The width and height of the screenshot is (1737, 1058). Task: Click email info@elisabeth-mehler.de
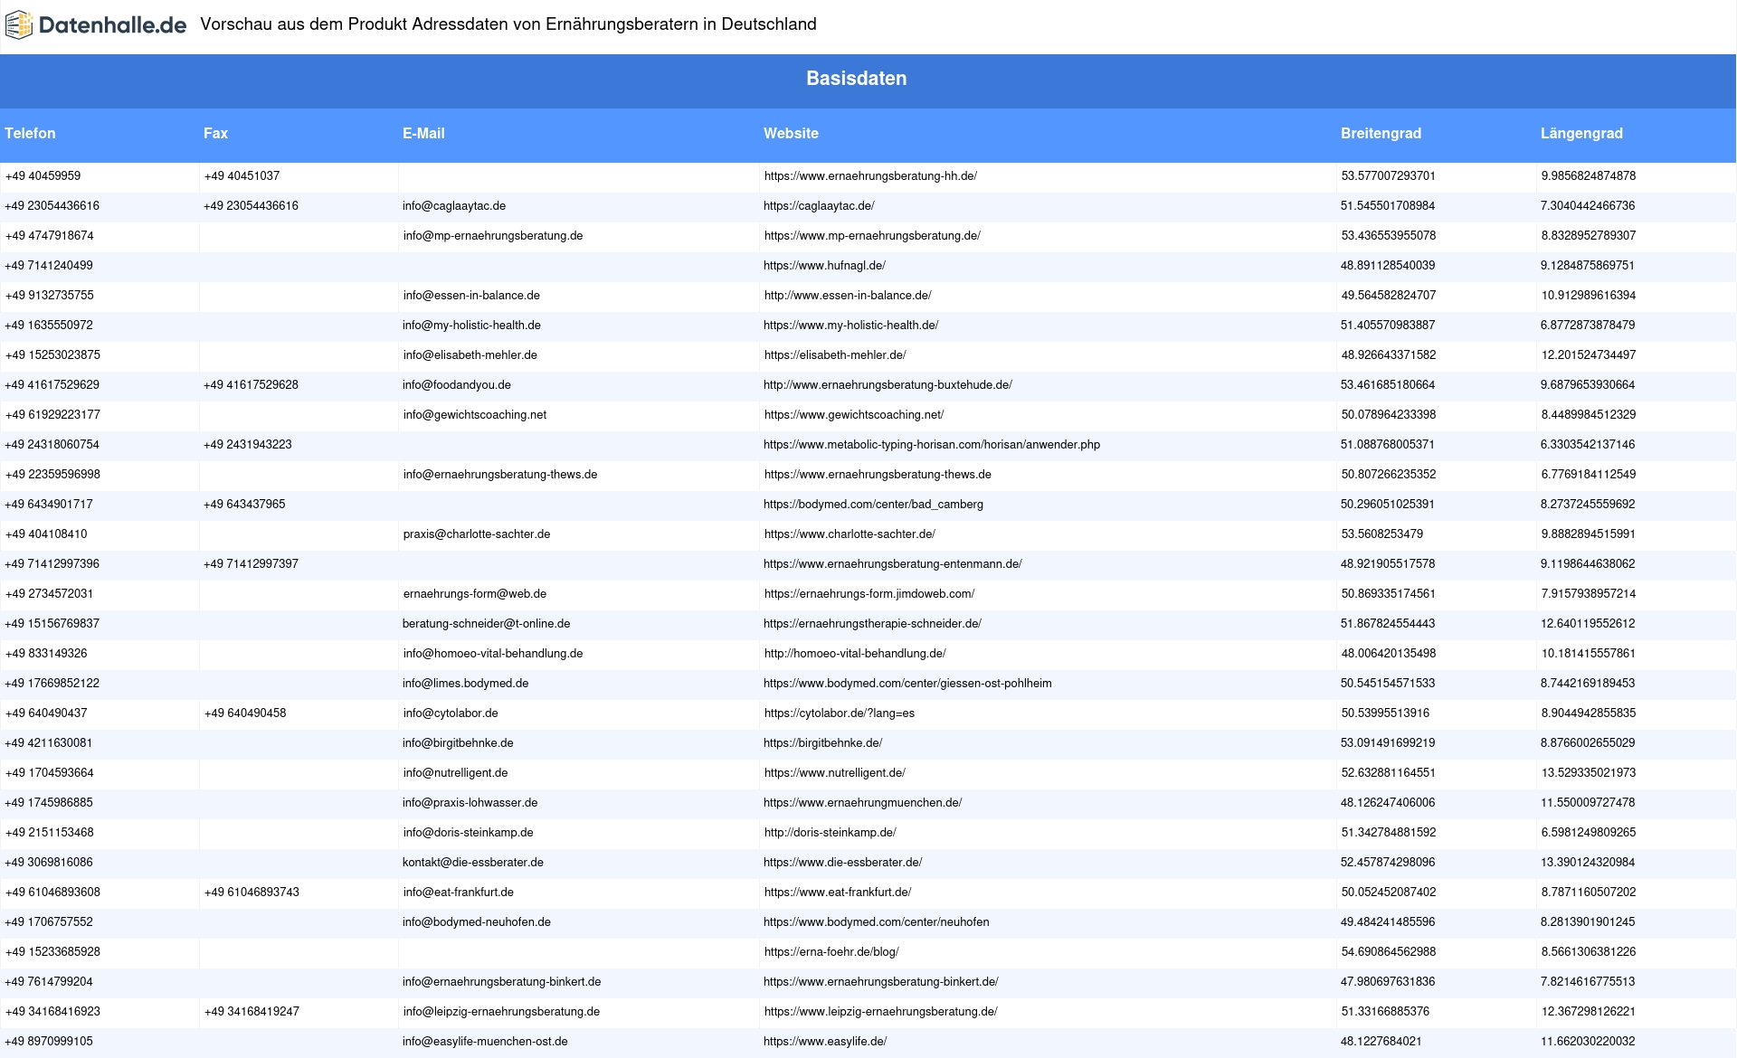tap(470, 355)
